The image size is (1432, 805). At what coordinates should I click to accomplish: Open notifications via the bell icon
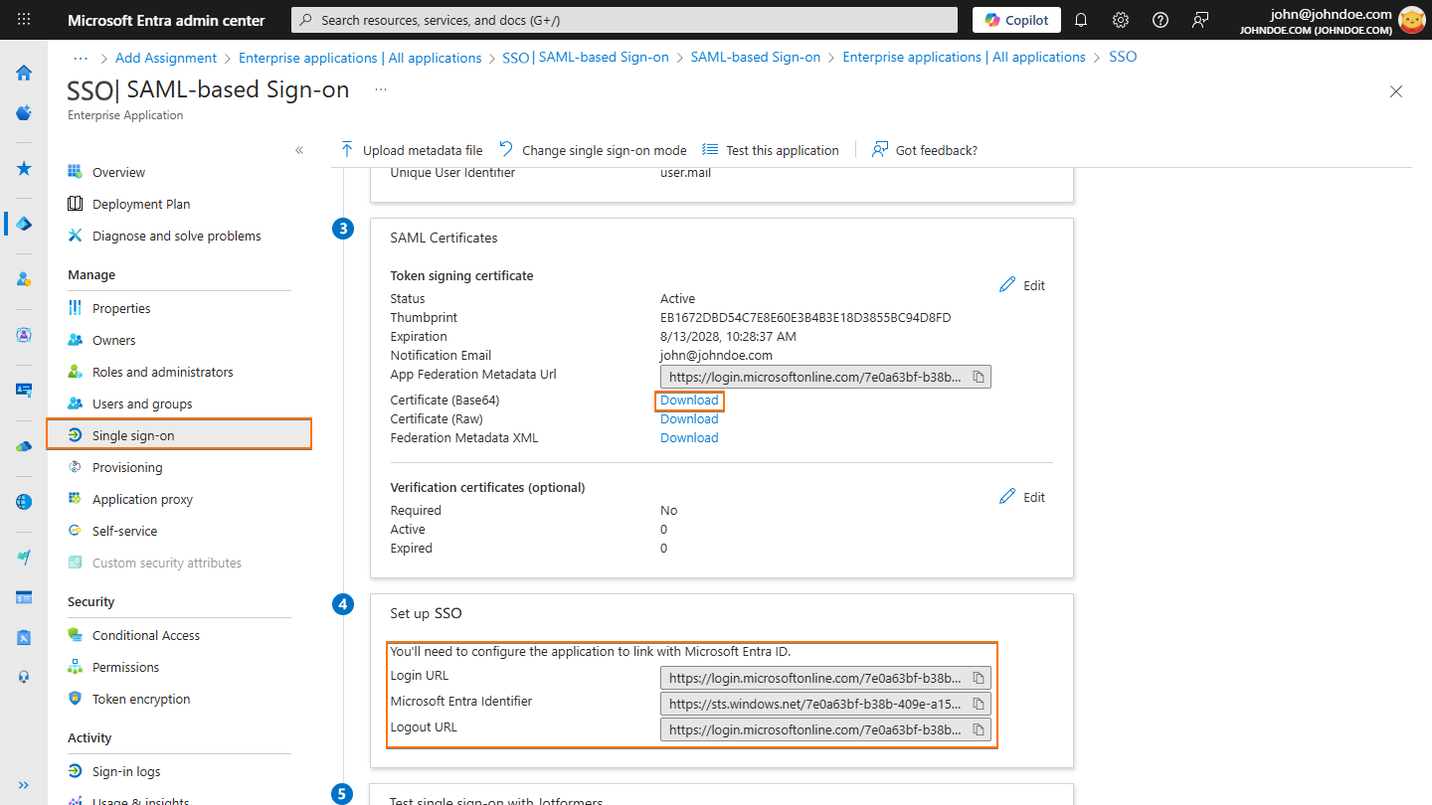tap(1080, 19)
